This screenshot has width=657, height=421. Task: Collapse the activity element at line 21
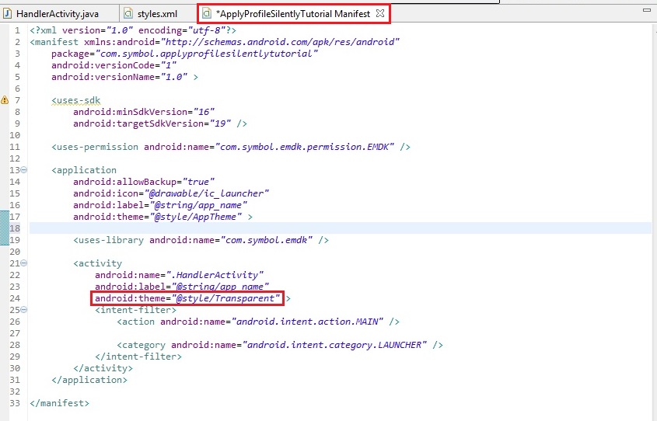pyautogui.click(x=23, y=263)
